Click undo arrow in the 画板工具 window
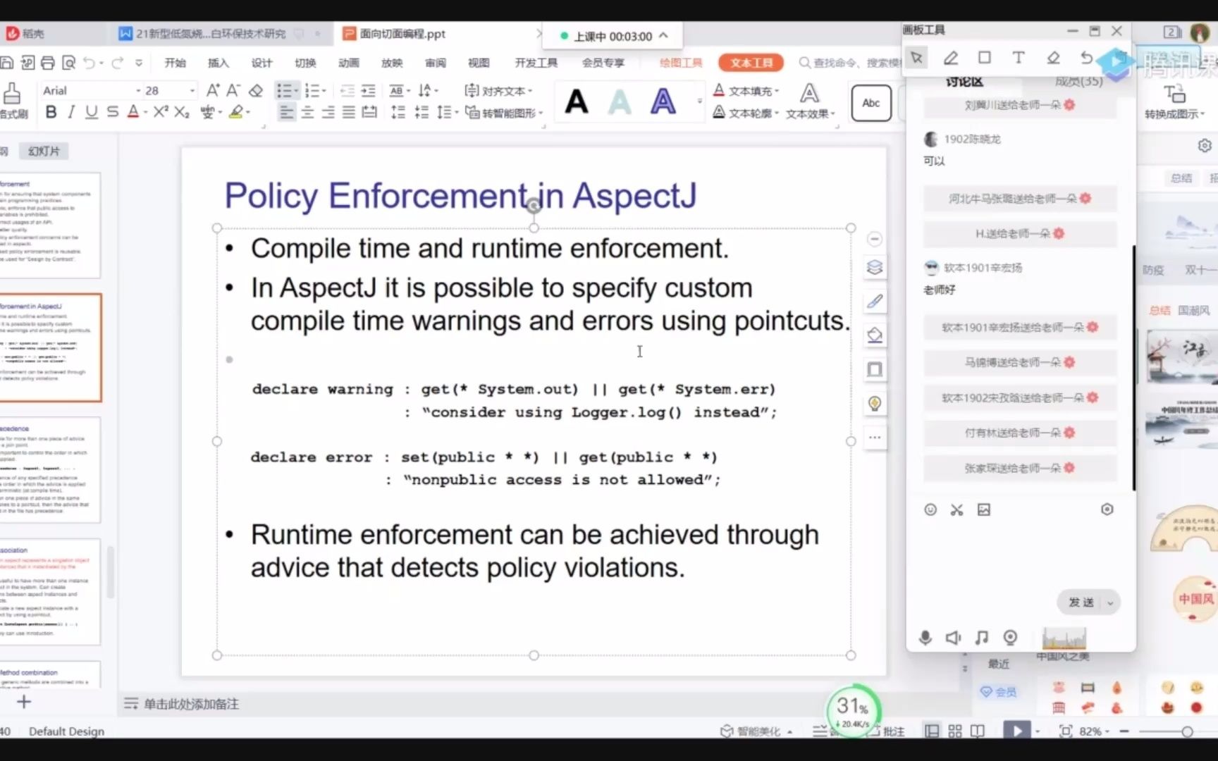This screenshot has height=761, width=1218. (1087, 58)
